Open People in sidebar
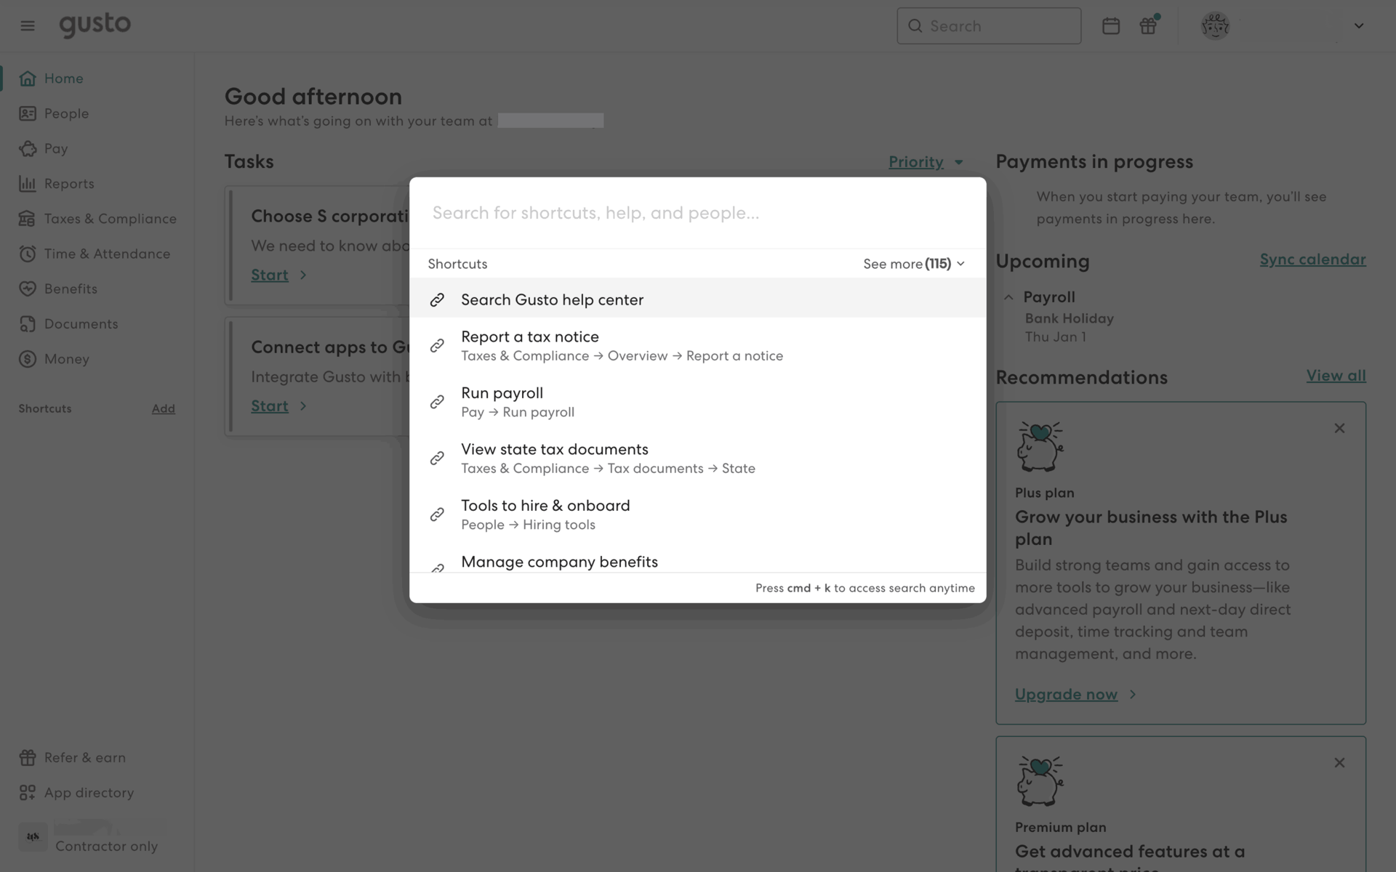The width and height of the screenshot is (1396, 872). pos(66,113)
